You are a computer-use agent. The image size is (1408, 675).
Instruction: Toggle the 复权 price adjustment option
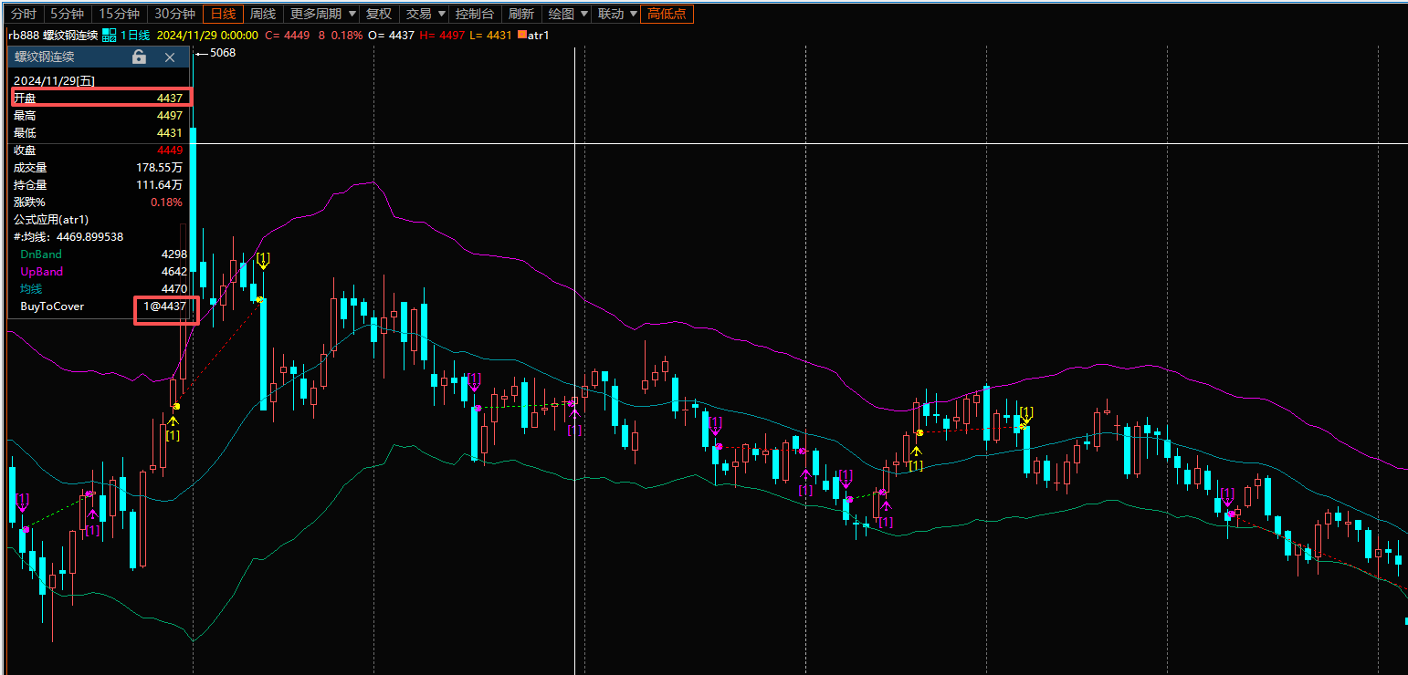pos(378,14)
